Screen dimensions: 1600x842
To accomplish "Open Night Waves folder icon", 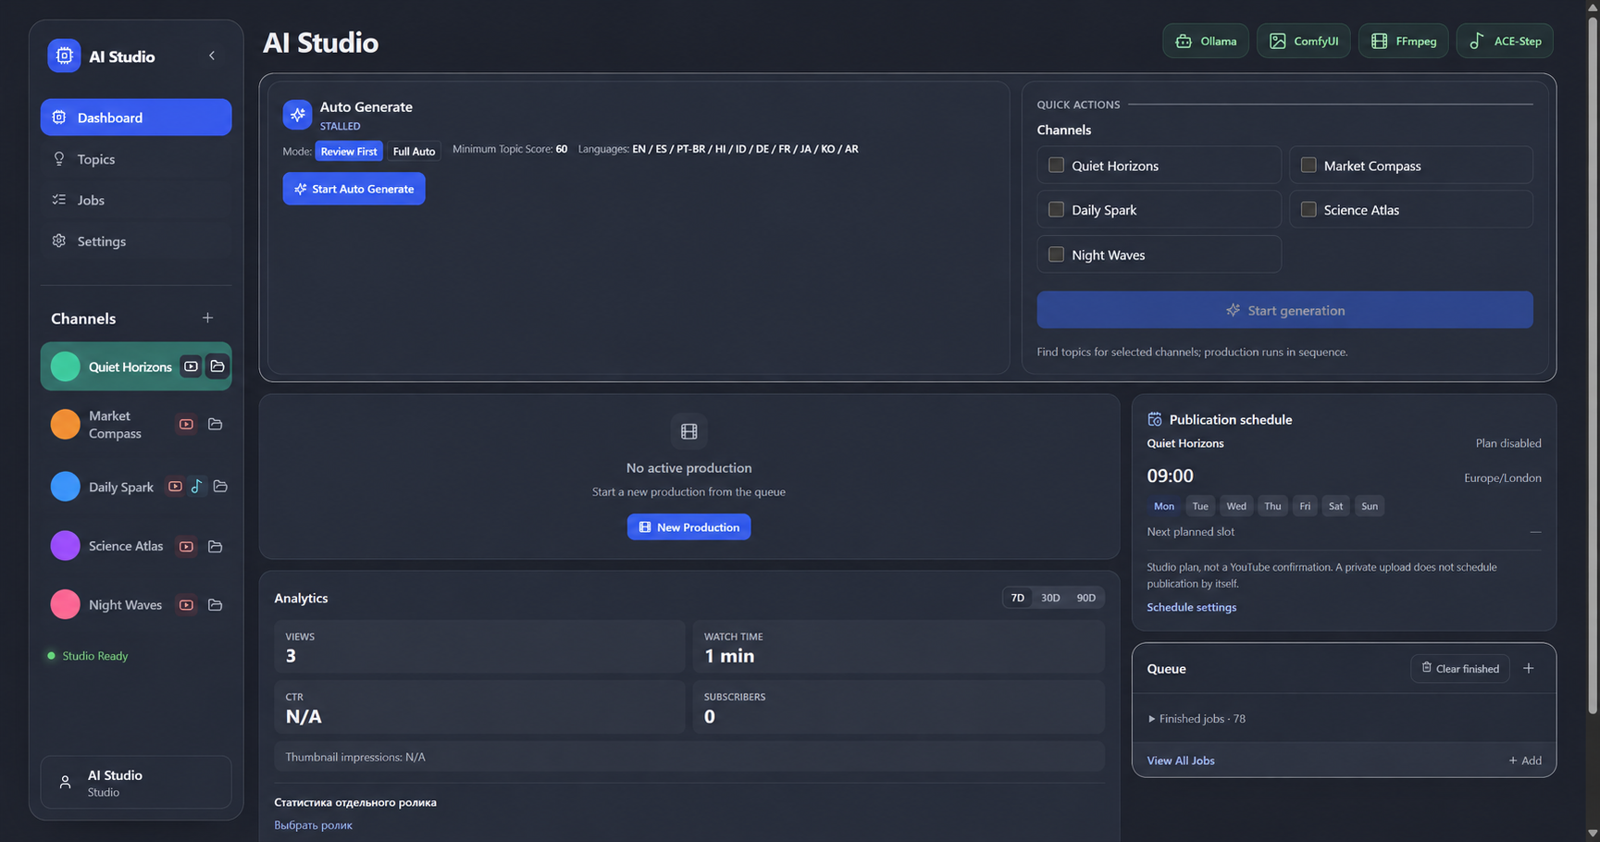I will (216, 604).
